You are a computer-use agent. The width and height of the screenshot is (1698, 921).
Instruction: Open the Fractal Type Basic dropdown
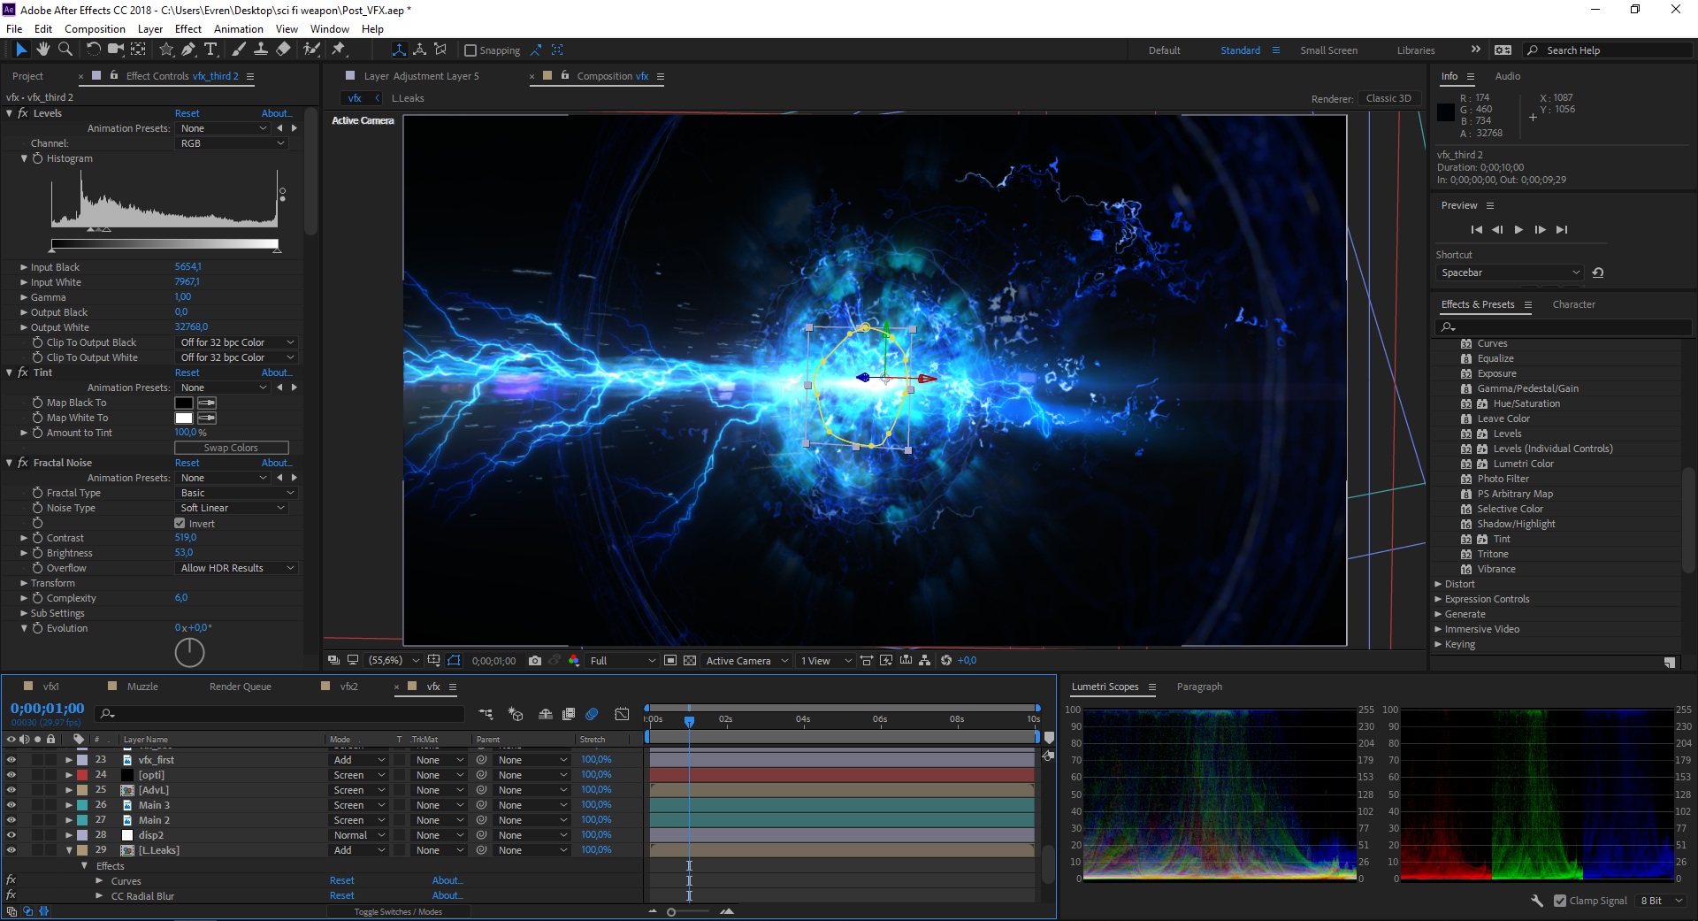pyautogui.click(x=236, y=493)
